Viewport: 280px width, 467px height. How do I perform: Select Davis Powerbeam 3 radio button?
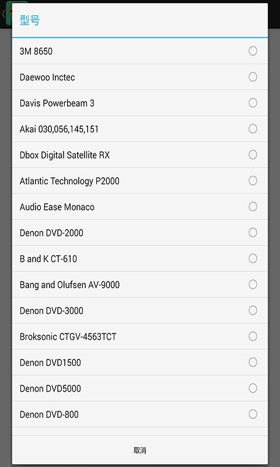(253, 103)
